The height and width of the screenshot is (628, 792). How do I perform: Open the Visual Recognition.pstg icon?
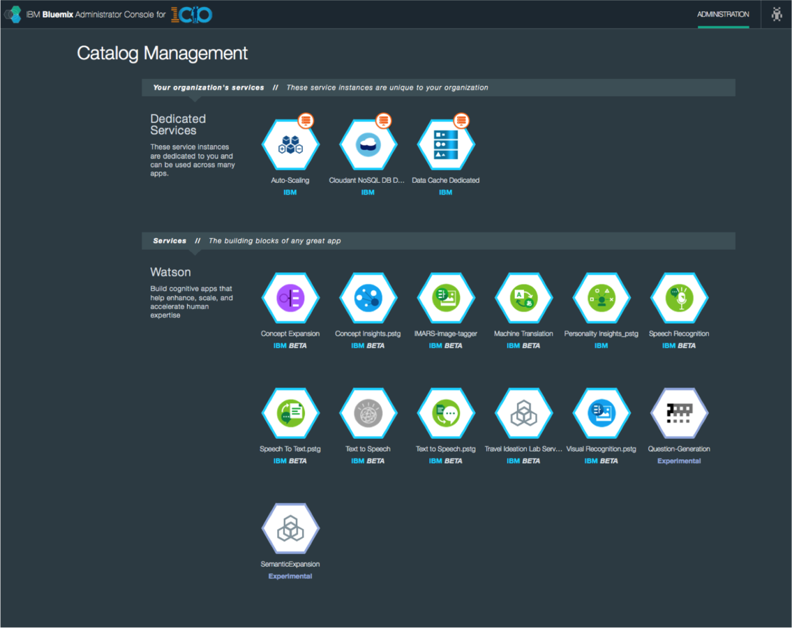click(x=602, y=413)
